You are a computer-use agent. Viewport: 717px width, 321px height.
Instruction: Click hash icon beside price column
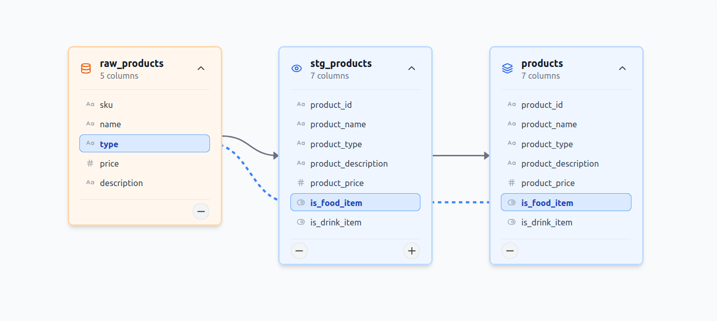point(90,164)
